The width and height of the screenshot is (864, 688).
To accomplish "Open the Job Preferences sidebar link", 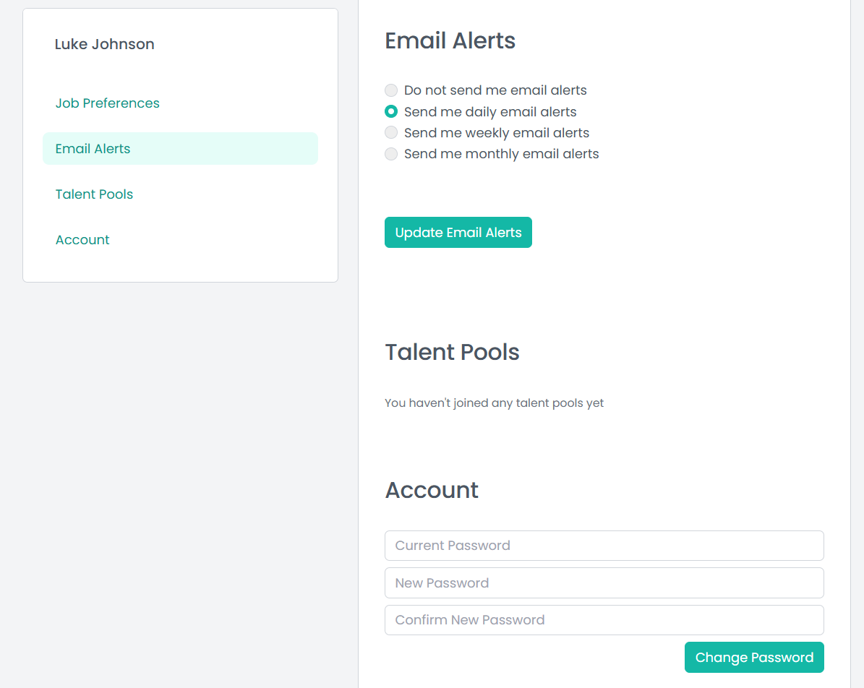I will coord(107,103).
